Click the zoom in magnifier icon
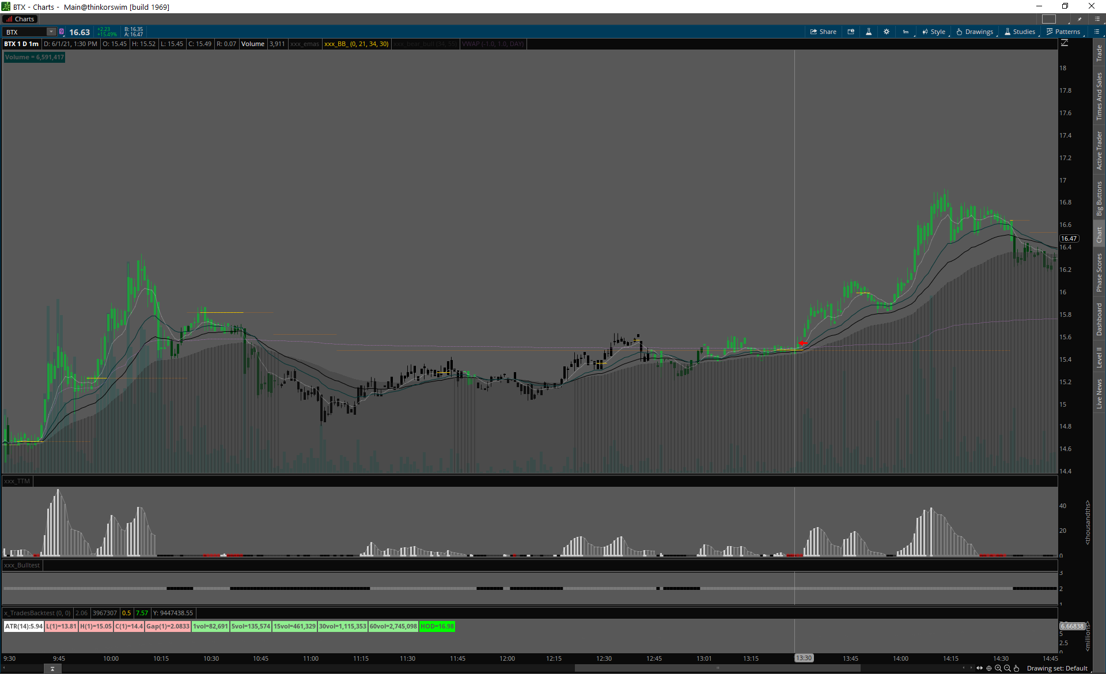The image size is (1106, 674). tap(998, 668)
